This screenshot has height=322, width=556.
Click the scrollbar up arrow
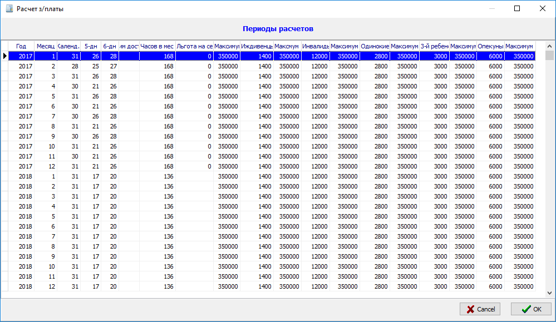pyautogui.click(x=549, y=46)
